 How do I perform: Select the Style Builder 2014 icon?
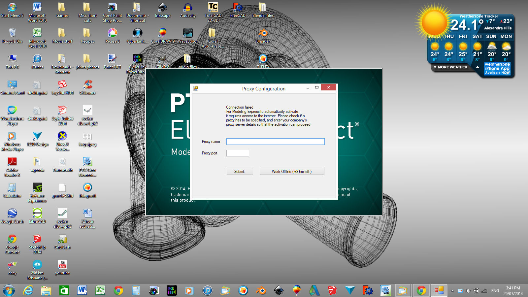coord(62,115)
